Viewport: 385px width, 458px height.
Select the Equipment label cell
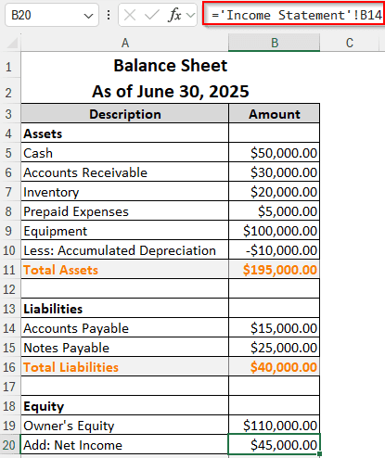(125, 231)
